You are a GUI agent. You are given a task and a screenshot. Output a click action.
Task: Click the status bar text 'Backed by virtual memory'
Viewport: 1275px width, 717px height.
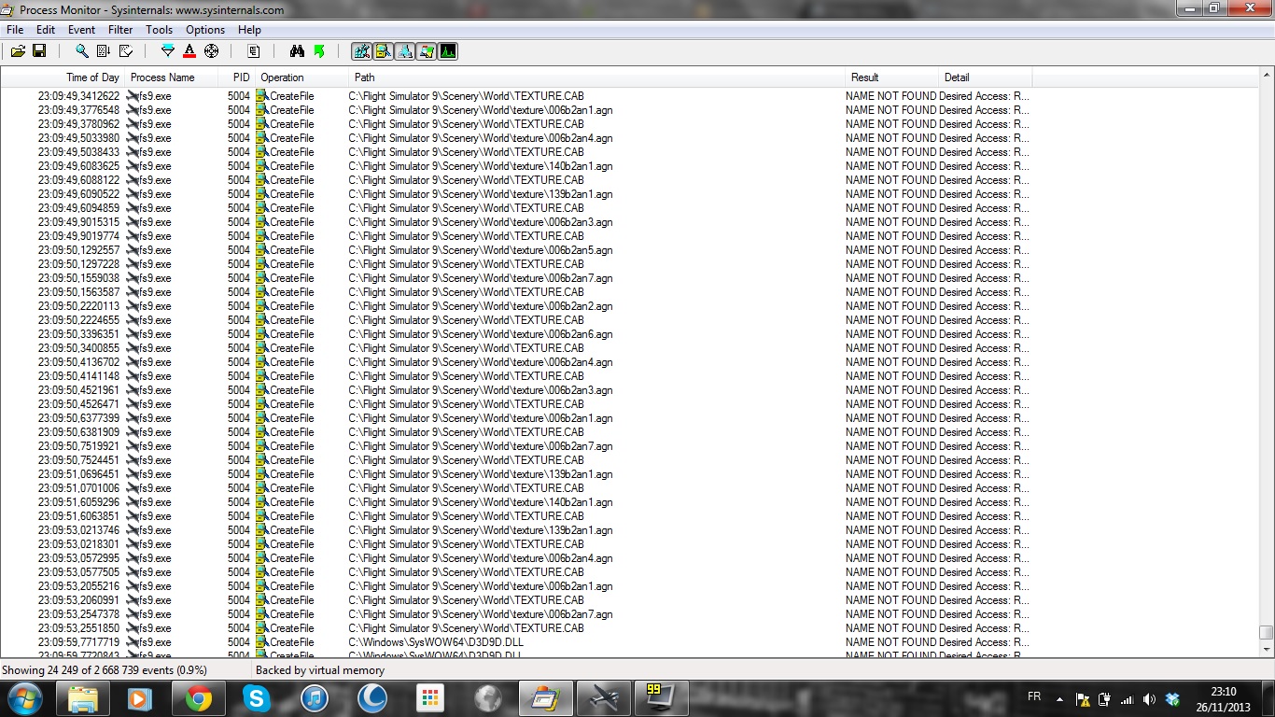tap(319, 670)
